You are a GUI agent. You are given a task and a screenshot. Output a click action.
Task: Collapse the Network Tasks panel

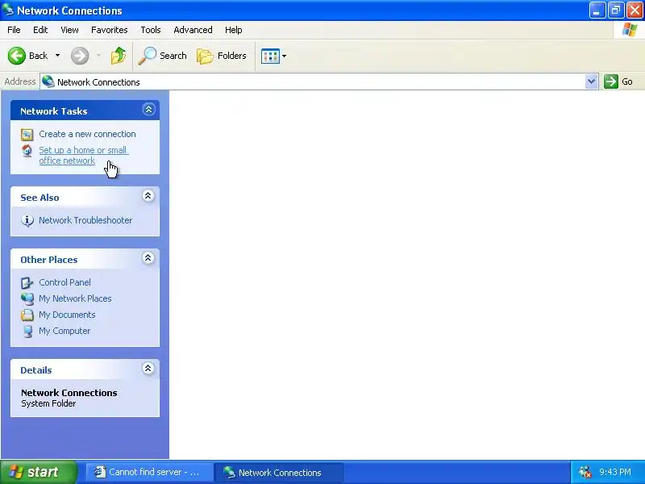click(148, 110)
